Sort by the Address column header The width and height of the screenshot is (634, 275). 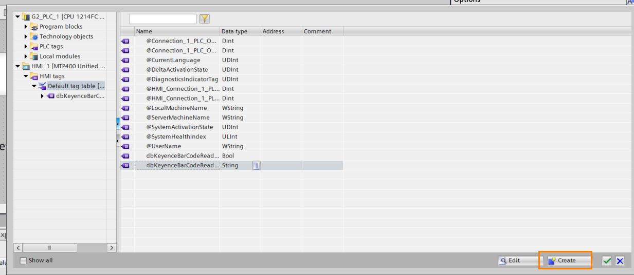[x=281, y=31]
